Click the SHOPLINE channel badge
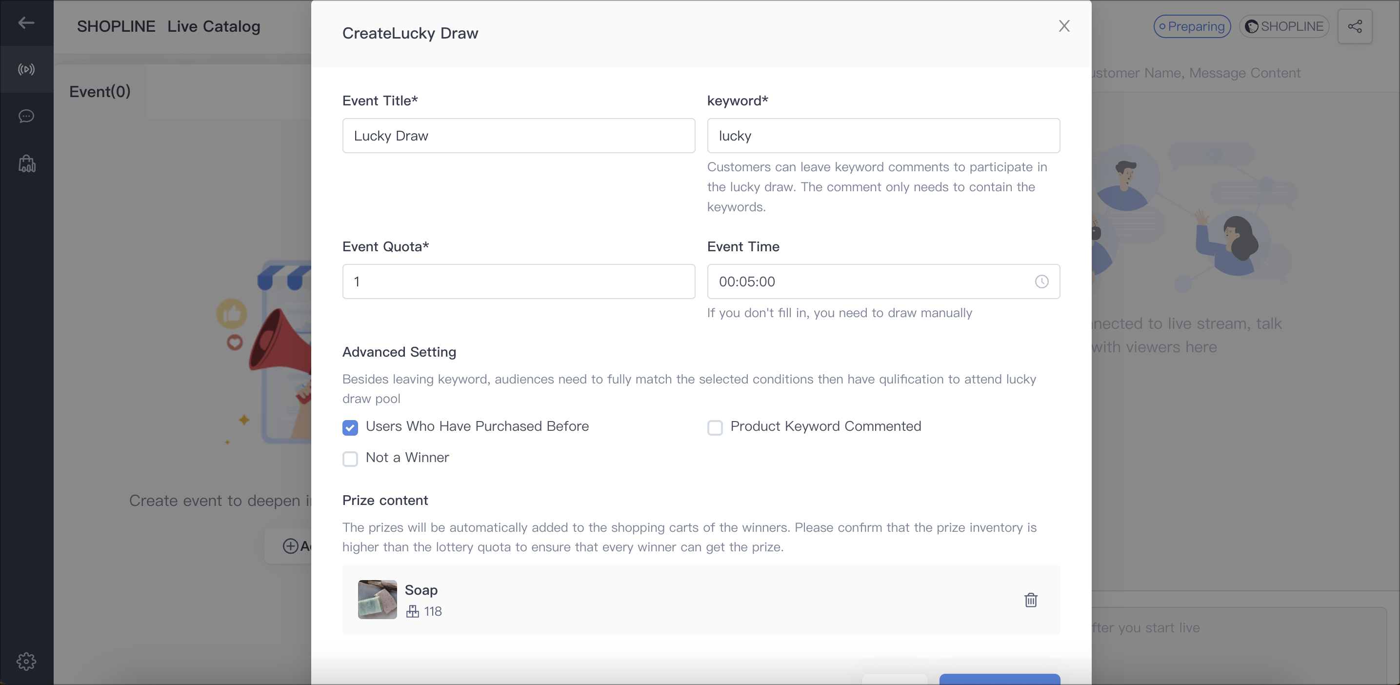Screen dimensions: 1400x685 (x=1284, y=26)
